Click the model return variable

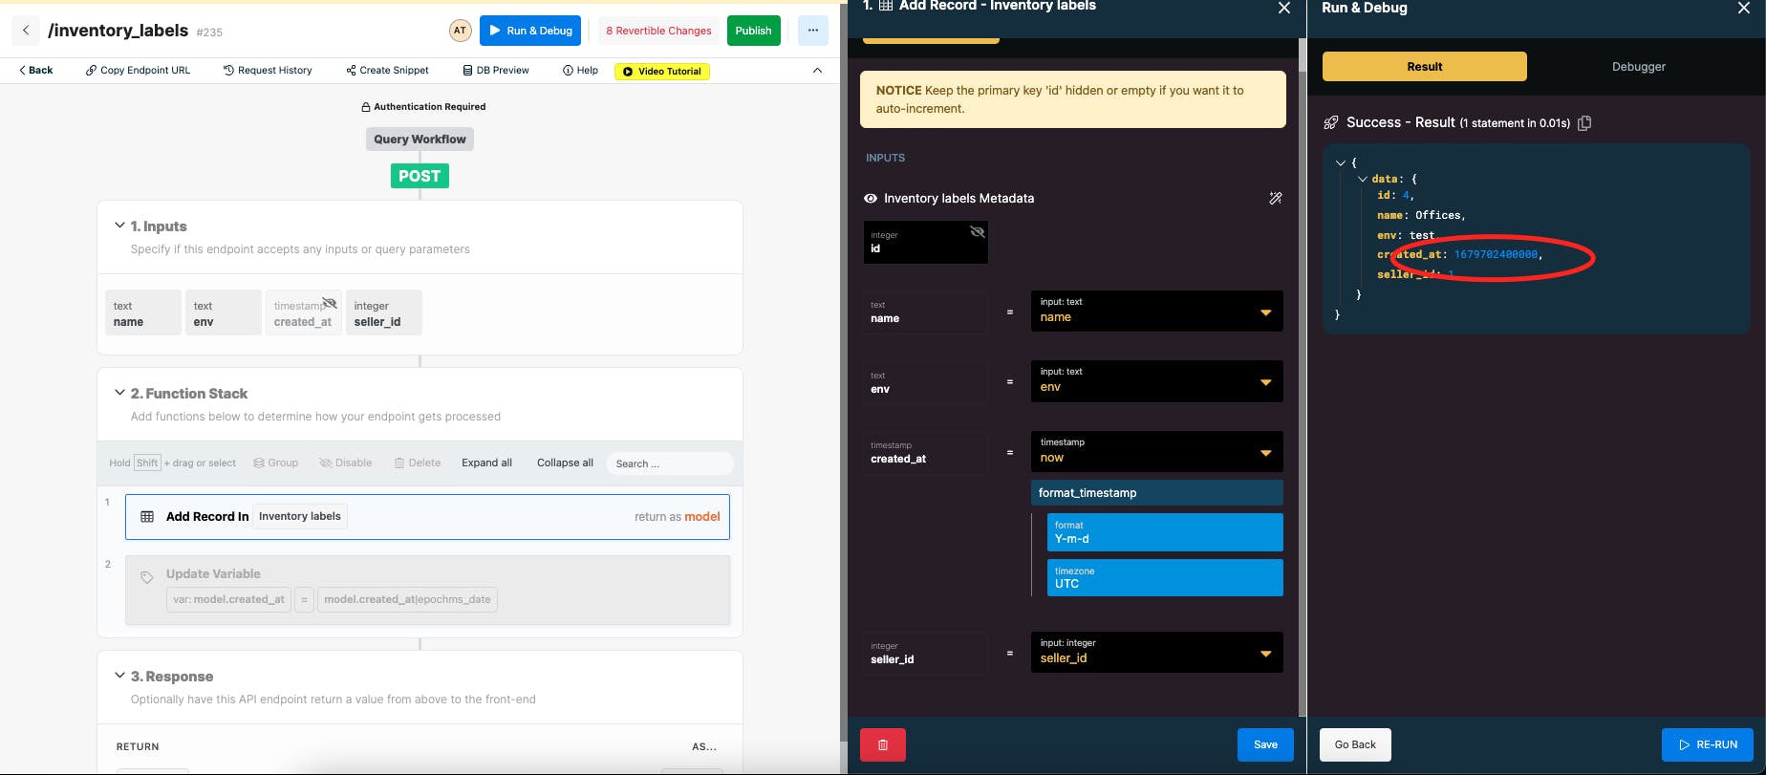pos(702,517)
